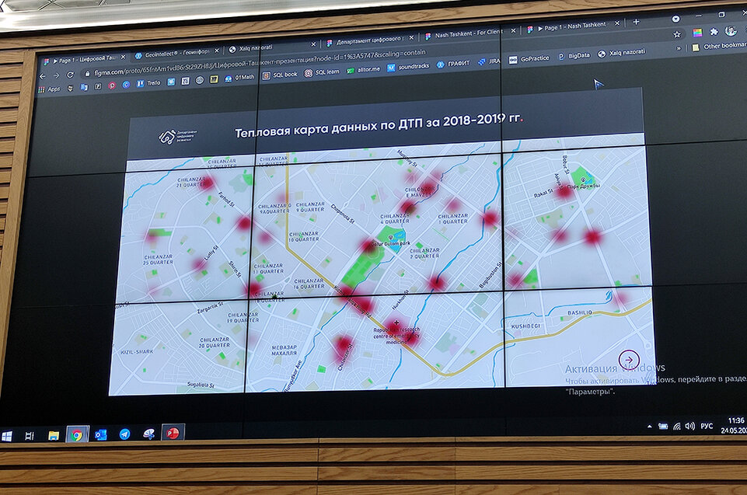Close the Geointellect tab
Viewport: 747px width, 495px height.
click(x=217, y=50)
